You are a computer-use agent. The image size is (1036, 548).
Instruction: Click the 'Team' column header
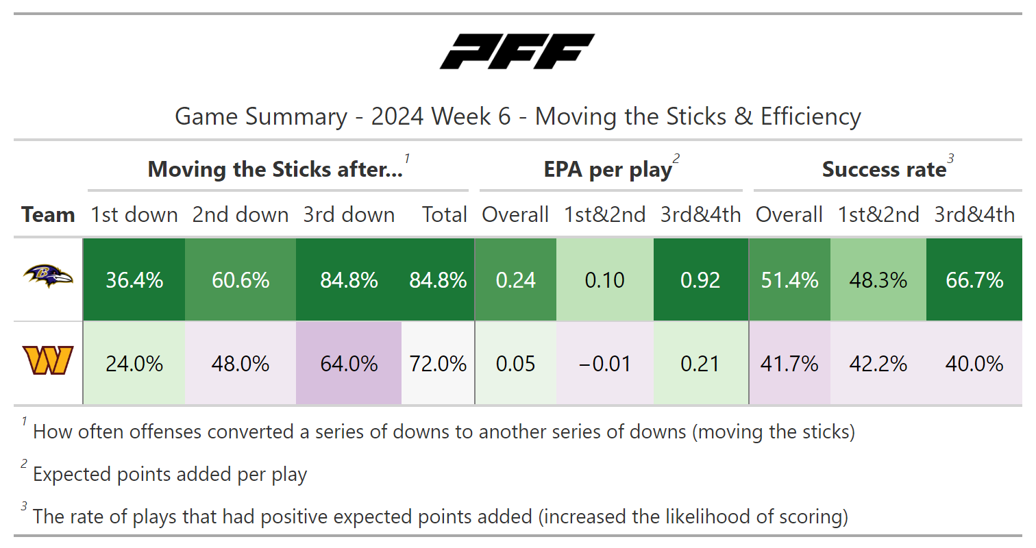[x=48, y=215]
